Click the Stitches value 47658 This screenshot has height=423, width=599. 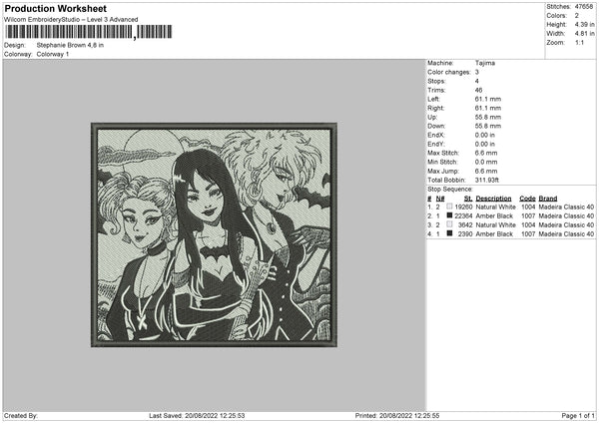point(584,7)
